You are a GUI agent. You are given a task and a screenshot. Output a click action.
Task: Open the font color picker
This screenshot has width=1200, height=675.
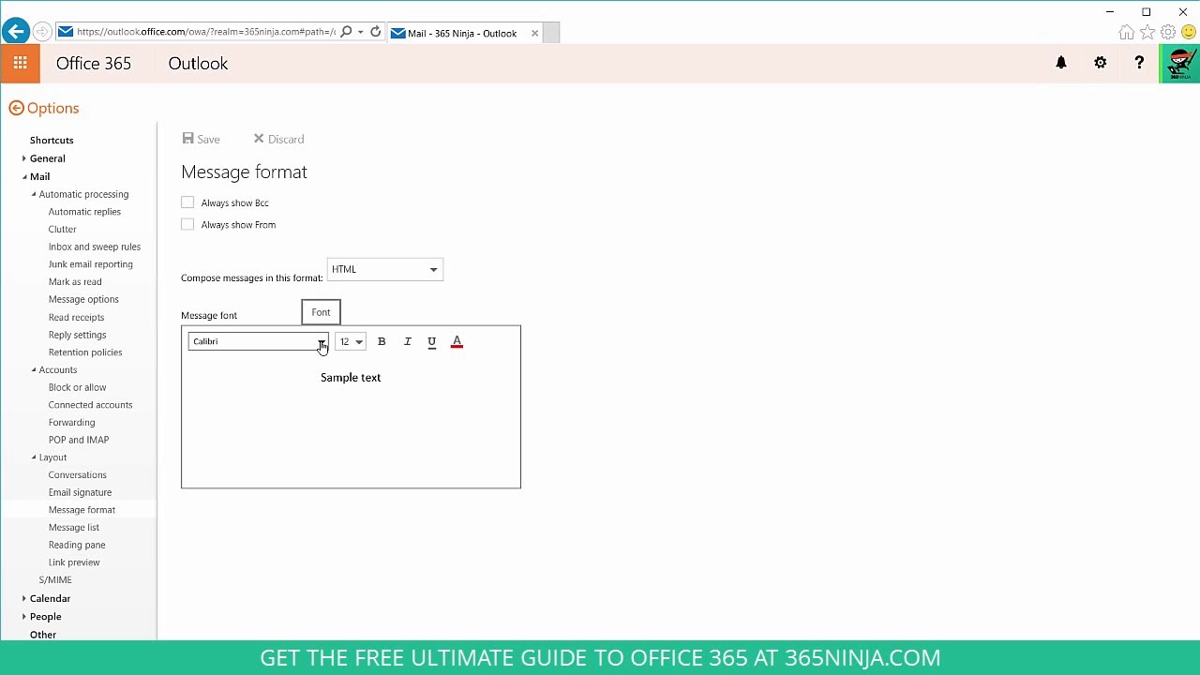(457, 341)
